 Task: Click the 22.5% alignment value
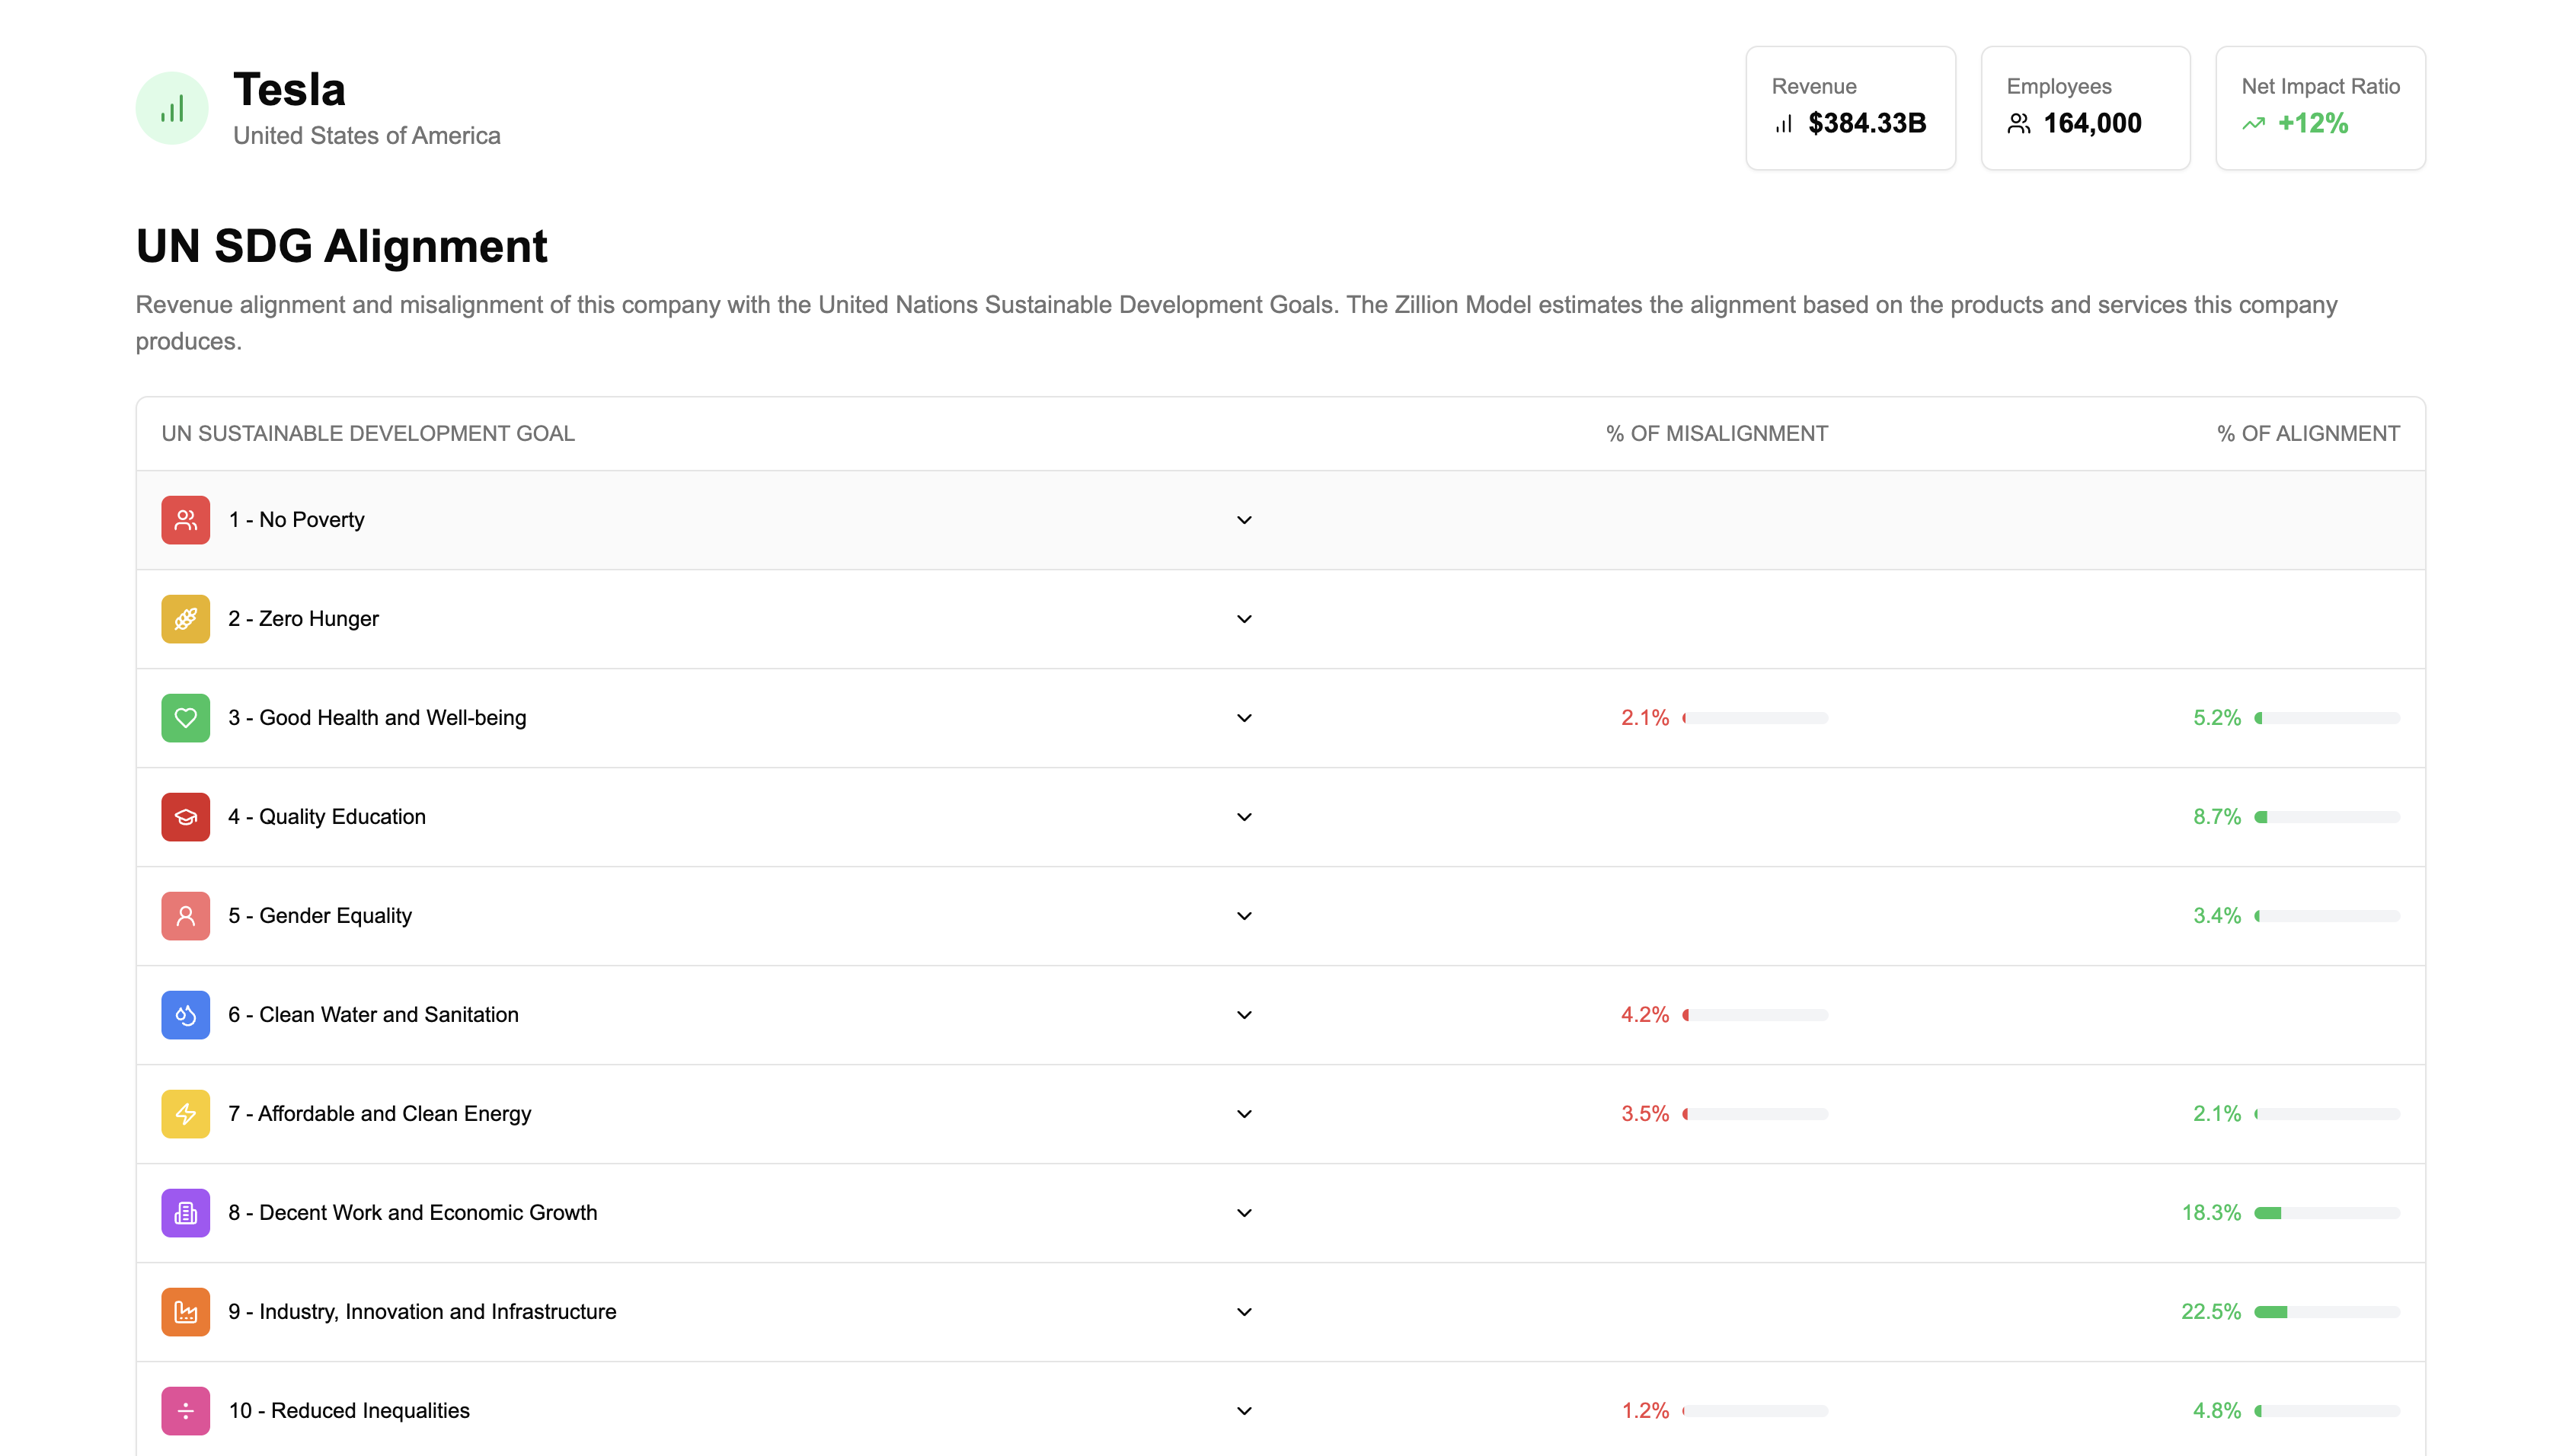point(2211,1312)
